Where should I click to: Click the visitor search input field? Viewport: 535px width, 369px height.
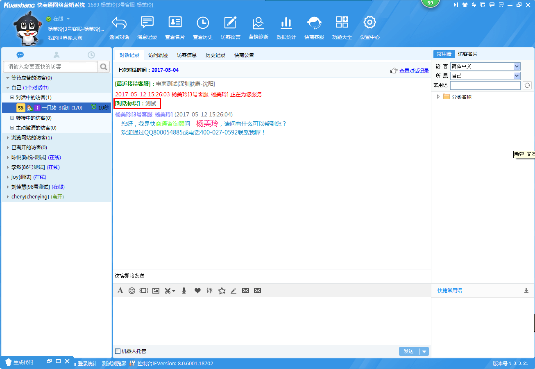point(50,66)
